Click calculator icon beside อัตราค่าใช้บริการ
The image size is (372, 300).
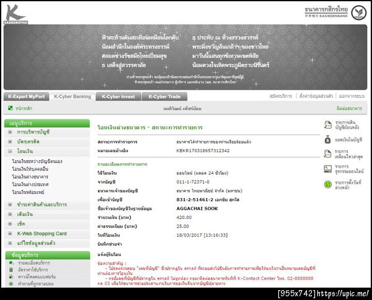point(11,270)
